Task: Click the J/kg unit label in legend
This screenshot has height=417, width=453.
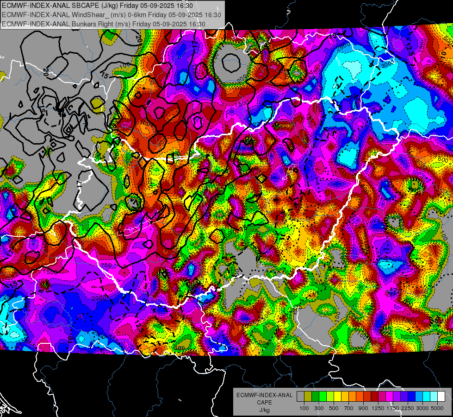Action: tap(264, 410)
